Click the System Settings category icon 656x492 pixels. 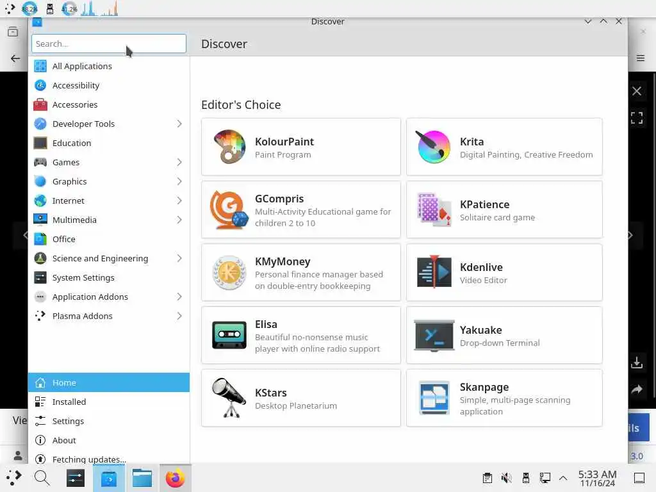click(40, 278)
